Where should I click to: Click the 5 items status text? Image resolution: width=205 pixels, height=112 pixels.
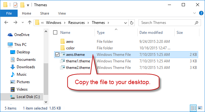(11, 108)
